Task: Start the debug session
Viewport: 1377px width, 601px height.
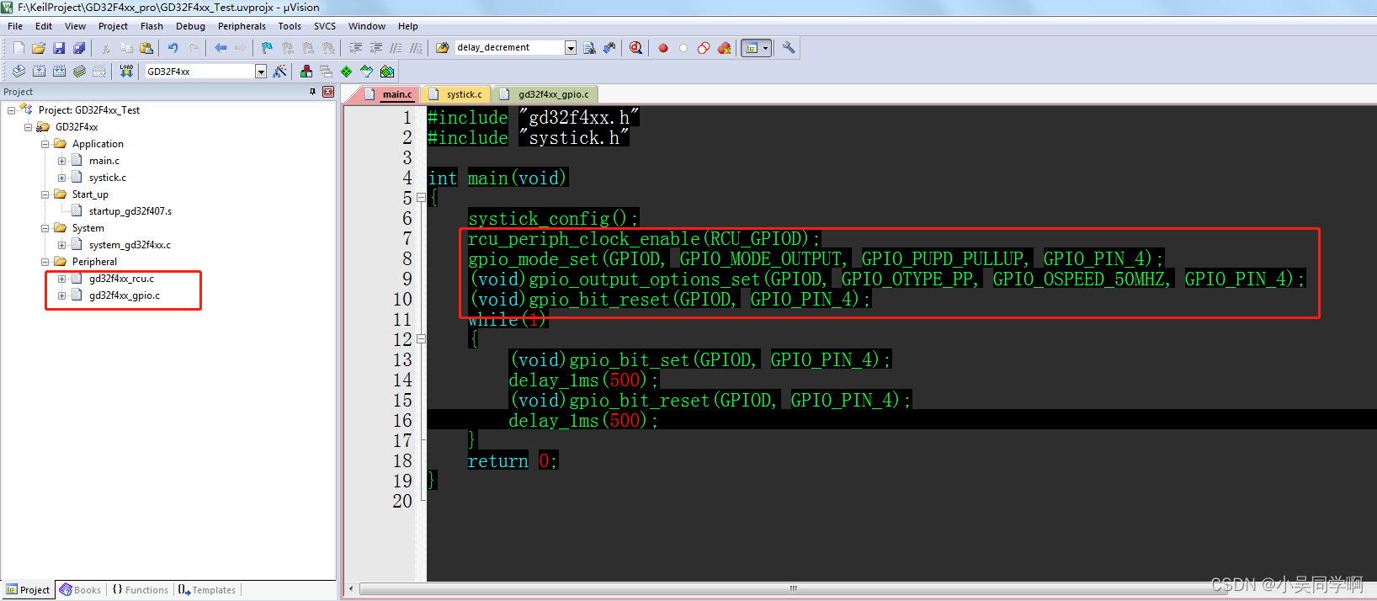Action: coord(635,48)
